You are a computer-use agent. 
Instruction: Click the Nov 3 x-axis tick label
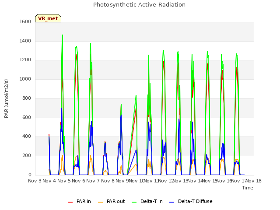click(35, 181)
